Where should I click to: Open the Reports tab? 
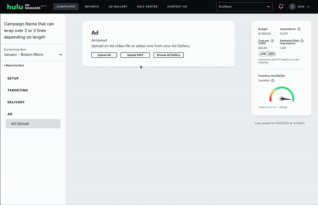[x=92, y=6]
